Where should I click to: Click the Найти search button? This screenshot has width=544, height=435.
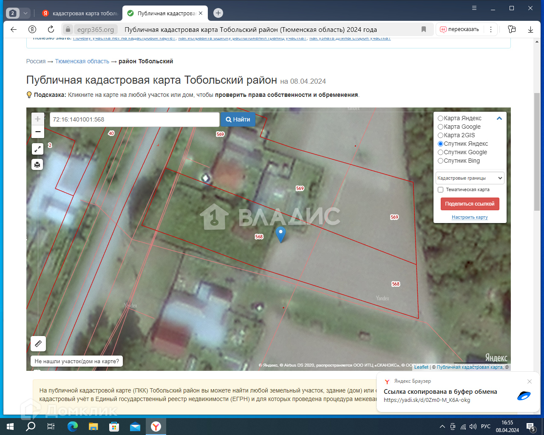(238, 119)
